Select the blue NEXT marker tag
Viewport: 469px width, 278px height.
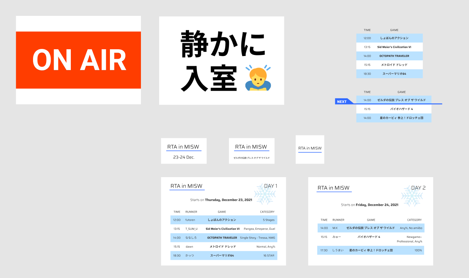(x=344, y=102)
